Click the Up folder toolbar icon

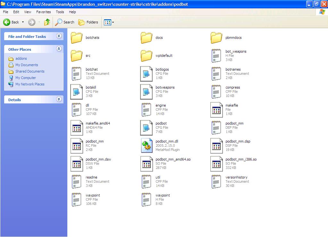[x=47, y=22]
